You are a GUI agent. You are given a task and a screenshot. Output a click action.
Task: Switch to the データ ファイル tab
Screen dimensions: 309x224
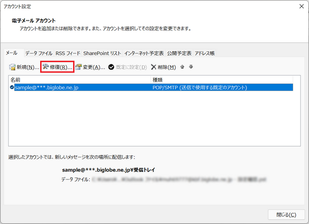pyautogui.click(x=39, y=53)
